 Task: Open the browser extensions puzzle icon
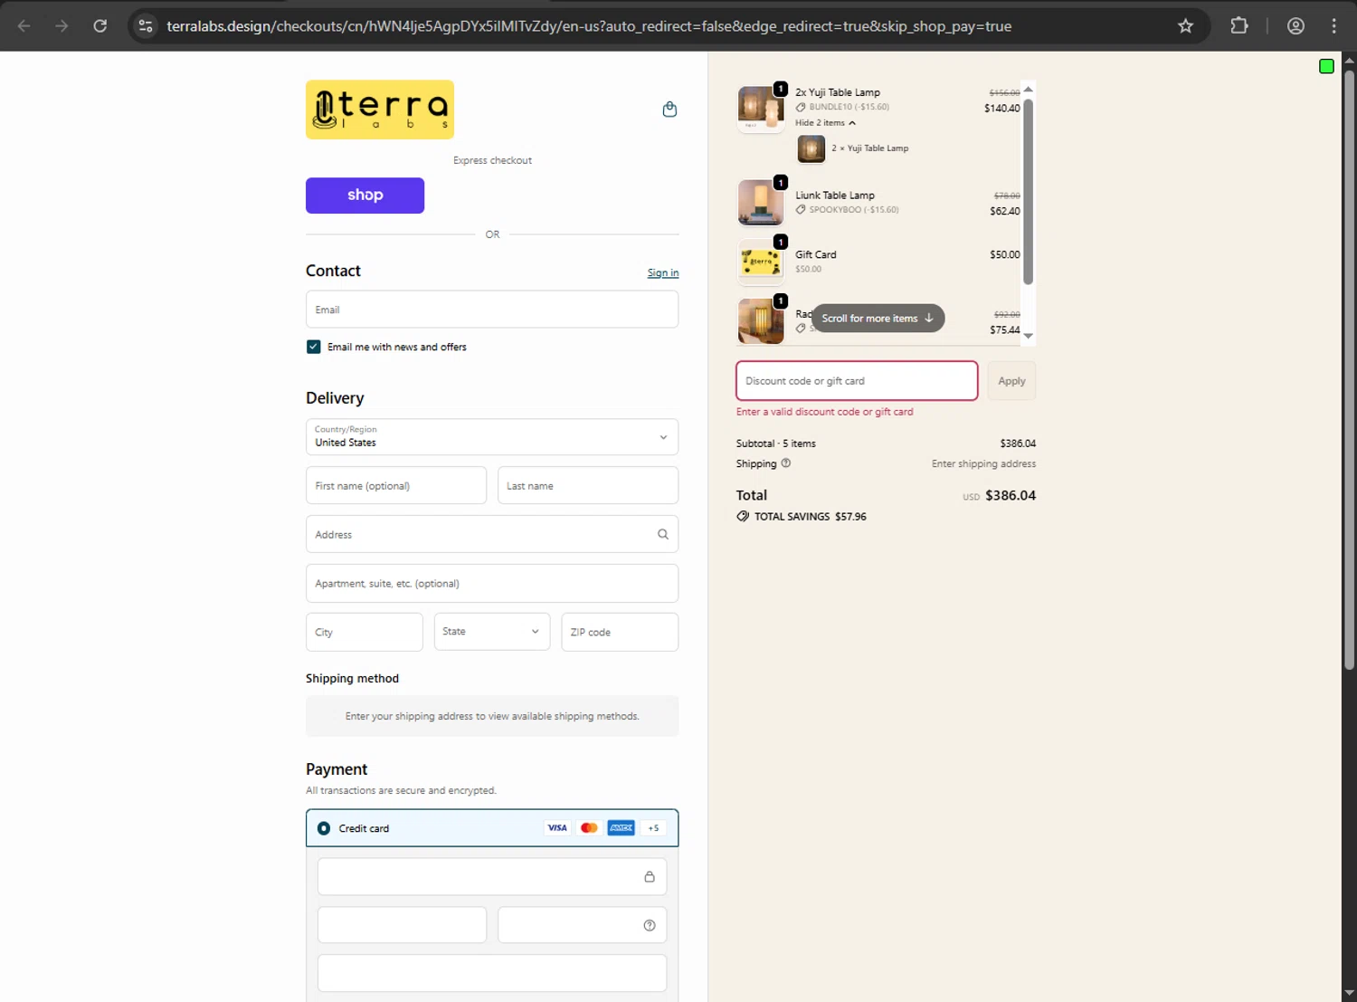click(1239, 26)
